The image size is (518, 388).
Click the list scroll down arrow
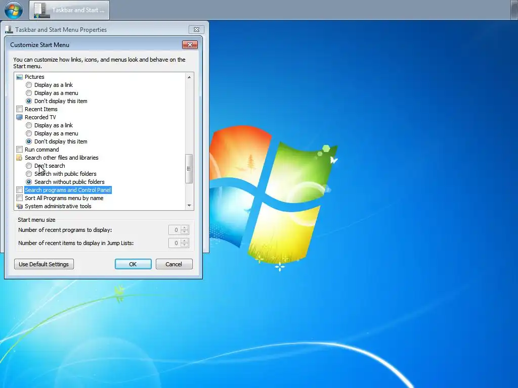pos(189,206)
